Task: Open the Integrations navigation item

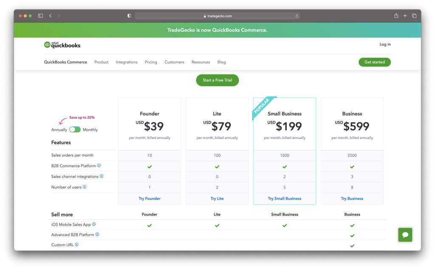Action: pos(127,62)
